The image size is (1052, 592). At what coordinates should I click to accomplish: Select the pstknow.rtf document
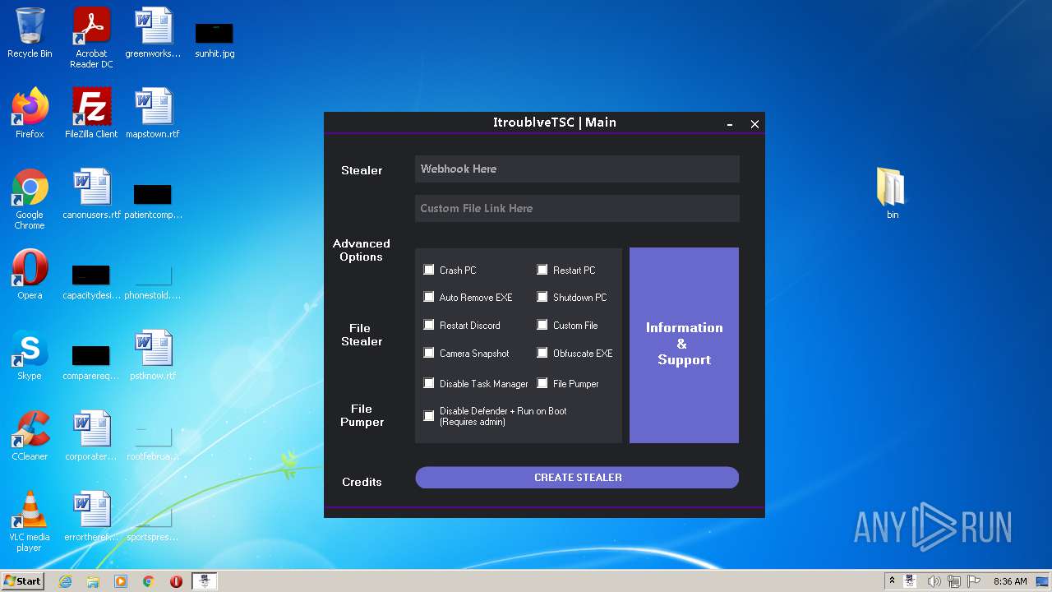(153, 355)
